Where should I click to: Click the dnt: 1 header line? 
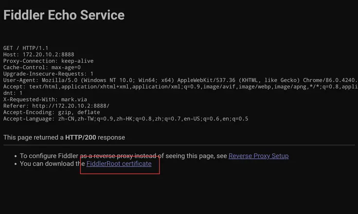coord(13,93)
